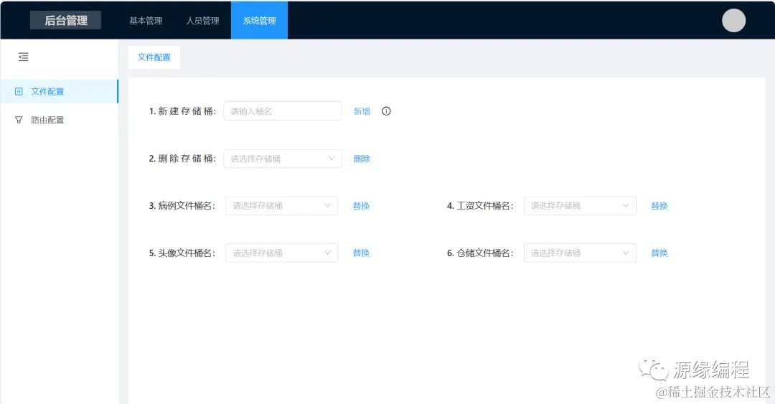Open the 删除存储桶 bucket dropdown
This screenshot has height=404, width=775.
(283, 159)
